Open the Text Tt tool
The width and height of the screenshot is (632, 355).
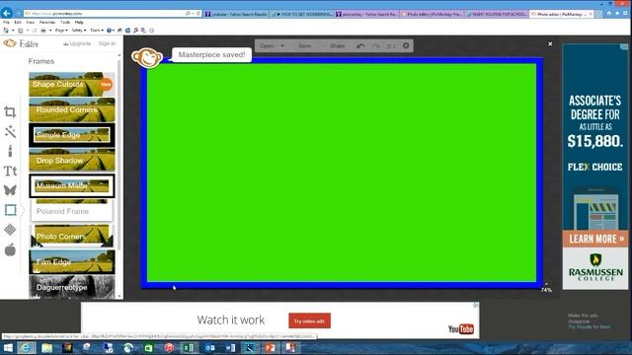pyautogui.click(x=10, y=171)
